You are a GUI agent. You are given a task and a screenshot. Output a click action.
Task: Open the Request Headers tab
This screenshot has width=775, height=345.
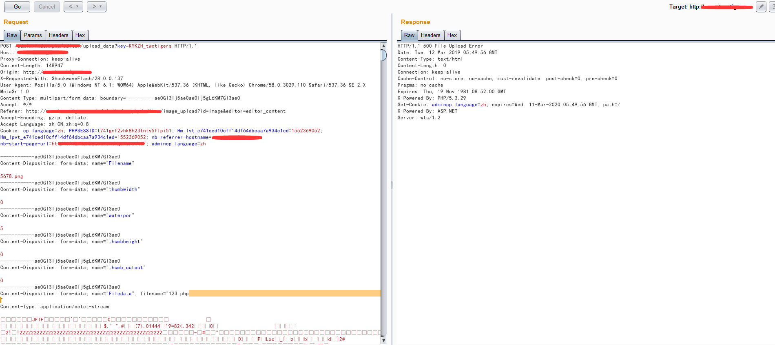click(x=58, y=35)
